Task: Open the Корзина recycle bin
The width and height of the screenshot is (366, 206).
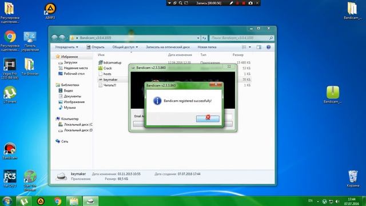Action: coord(353,179)
